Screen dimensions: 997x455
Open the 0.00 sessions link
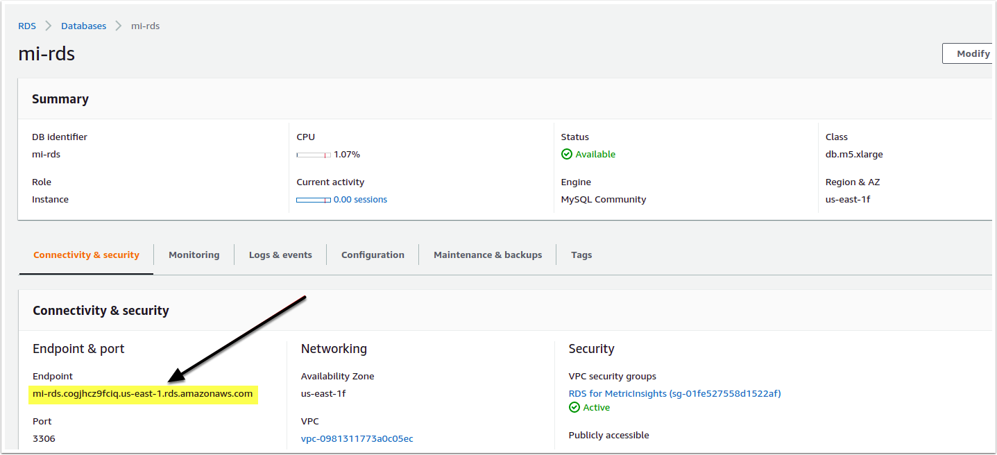click(x=360, y=199)
